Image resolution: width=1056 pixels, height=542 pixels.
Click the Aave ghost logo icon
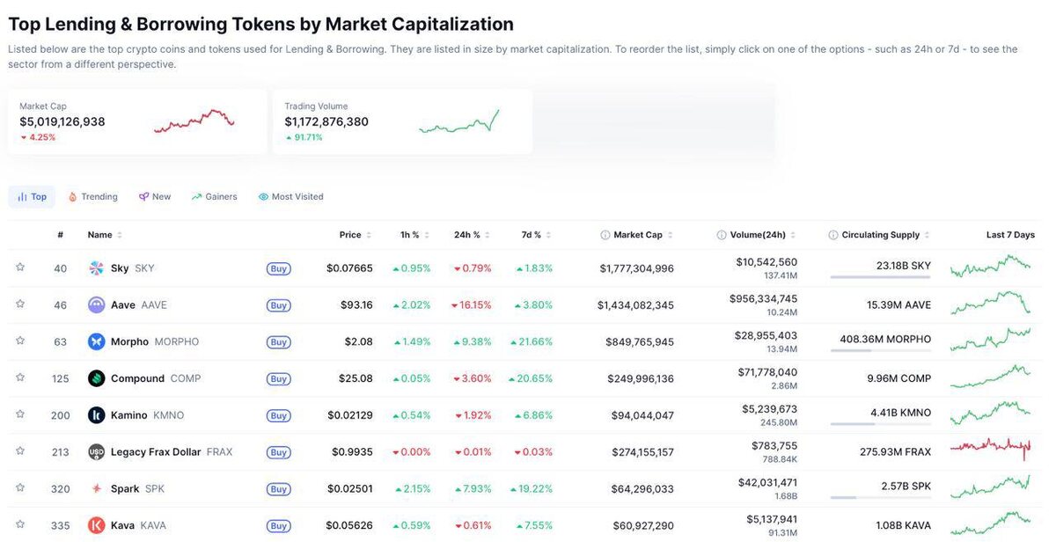pos(97,305)
